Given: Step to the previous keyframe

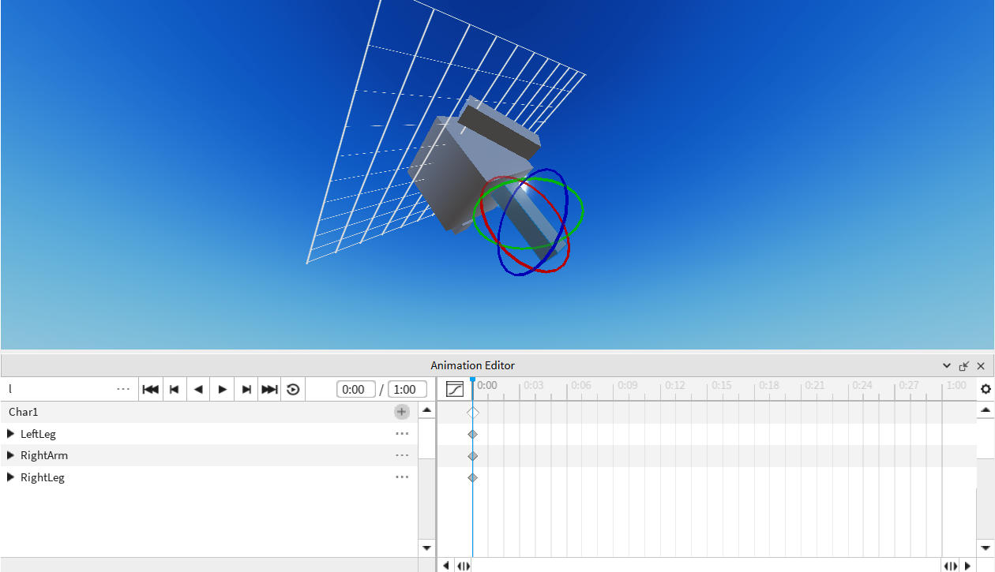Looking at the screenshot, I should tap(175, 389).
